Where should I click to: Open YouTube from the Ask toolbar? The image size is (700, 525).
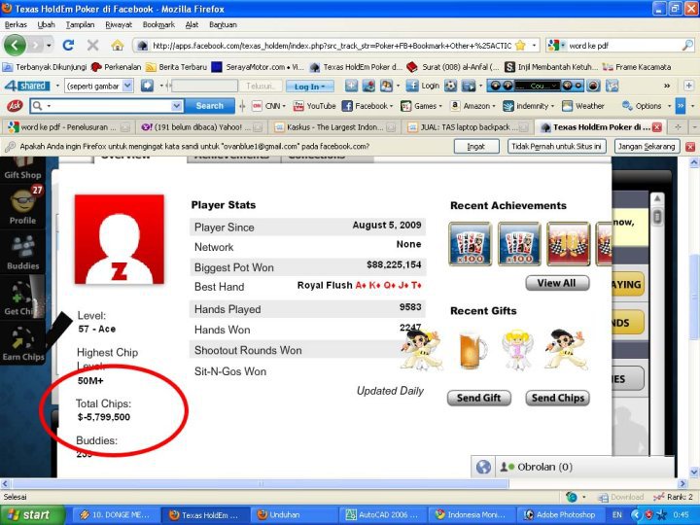point(314,106)
